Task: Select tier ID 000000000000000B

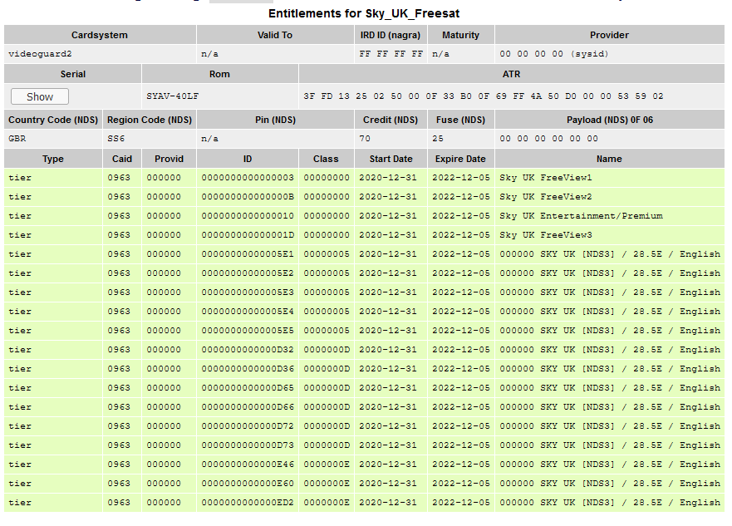Action: pos(248,197)
